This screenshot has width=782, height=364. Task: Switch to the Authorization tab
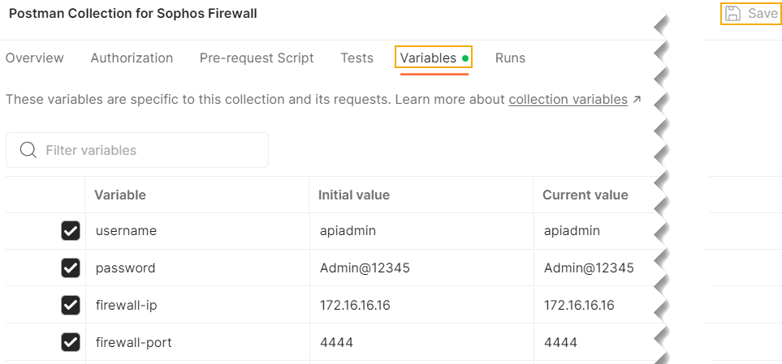click(132, 58)
